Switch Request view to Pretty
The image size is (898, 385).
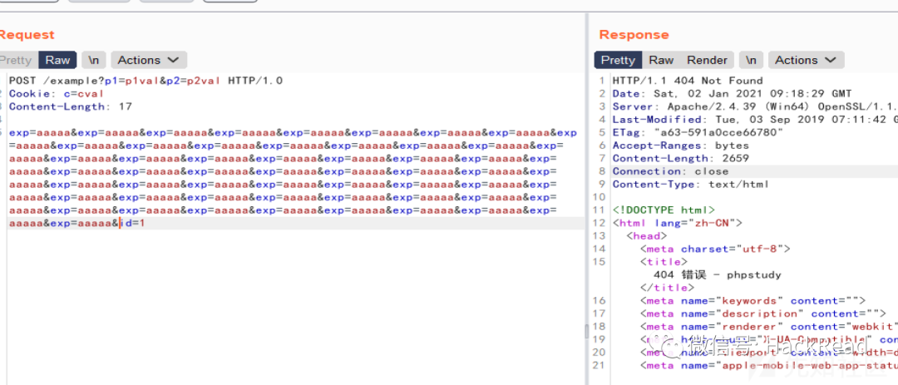(16, 60)
